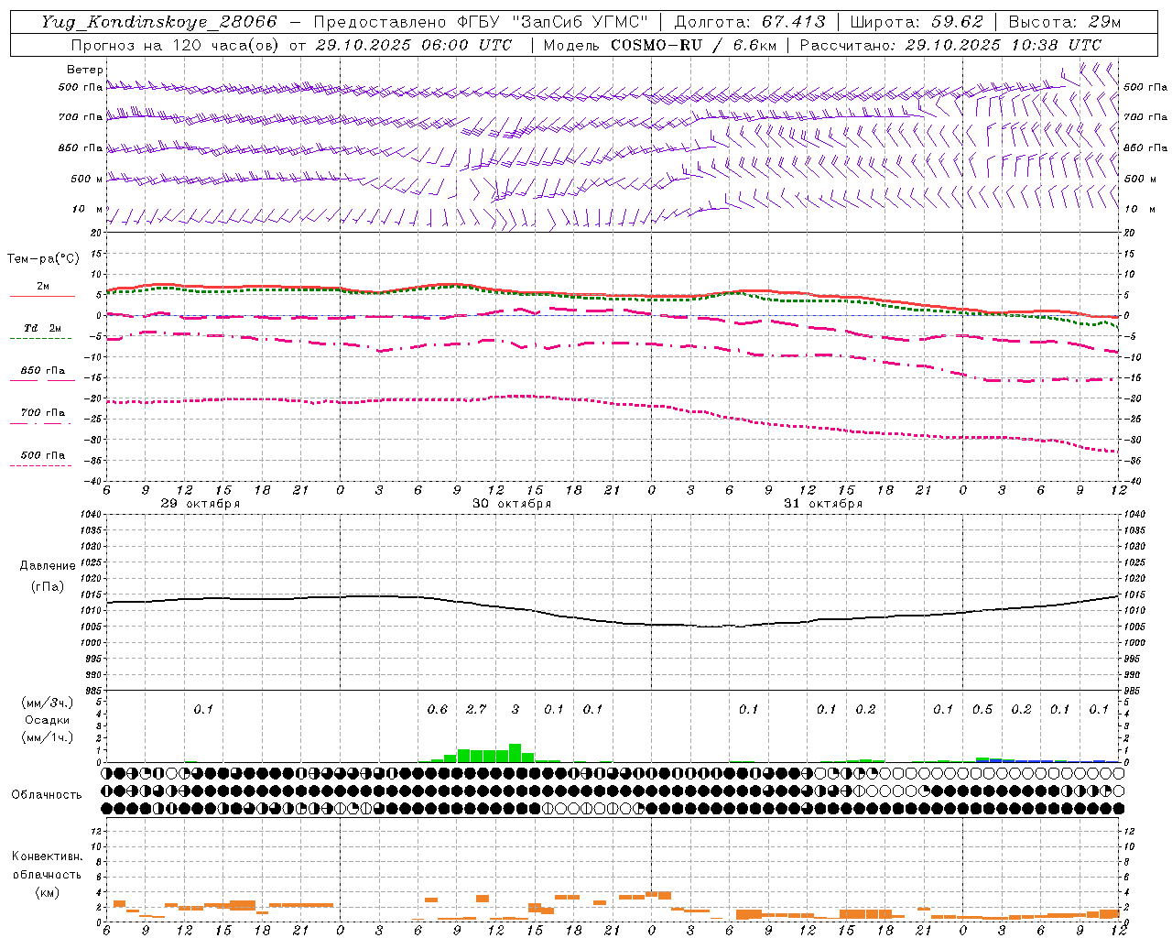This screenshot has height=938, width=1172.
Task: Click the (мм/3ч.) precipitation unit label
Action: [48, 703]
